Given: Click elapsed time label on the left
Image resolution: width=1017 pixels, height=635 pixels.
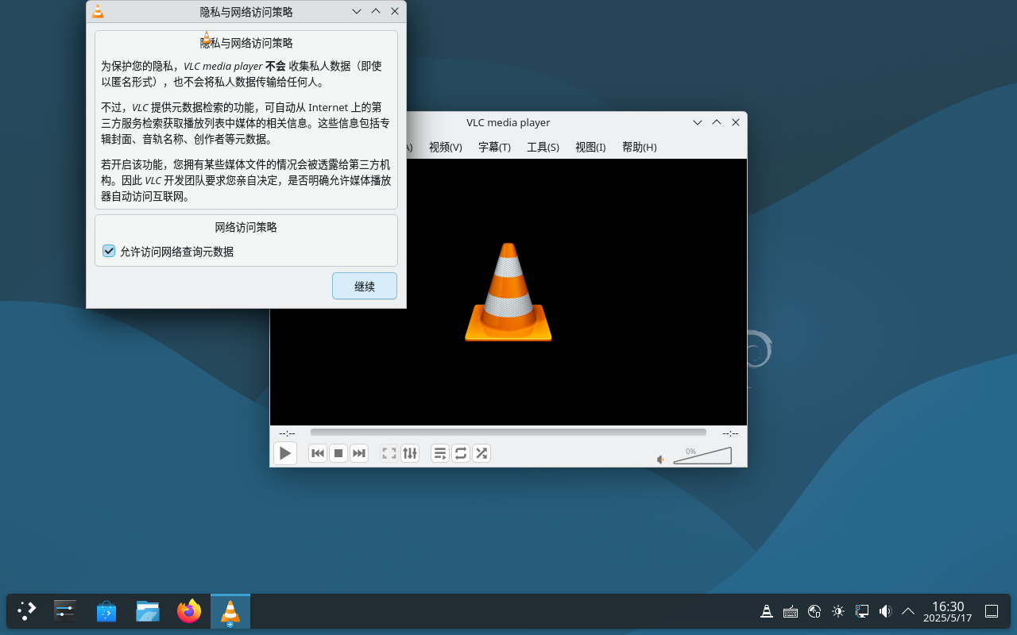Looking at the screenshot, I should pyautogui.click(x=287, y=433).
